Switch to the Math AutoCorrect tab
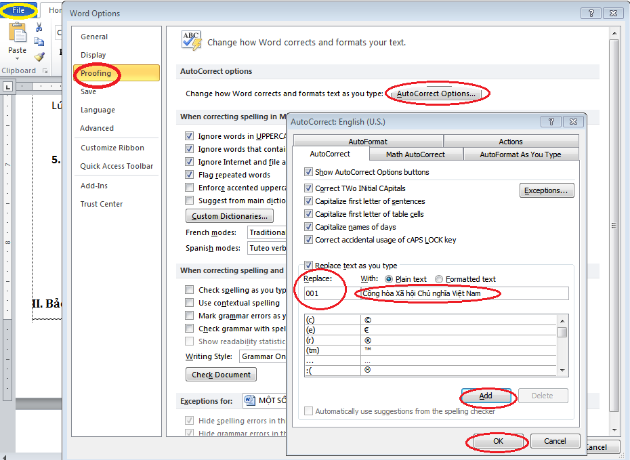The height and width of the screenshot is (460, 630). tap(415, 154)
